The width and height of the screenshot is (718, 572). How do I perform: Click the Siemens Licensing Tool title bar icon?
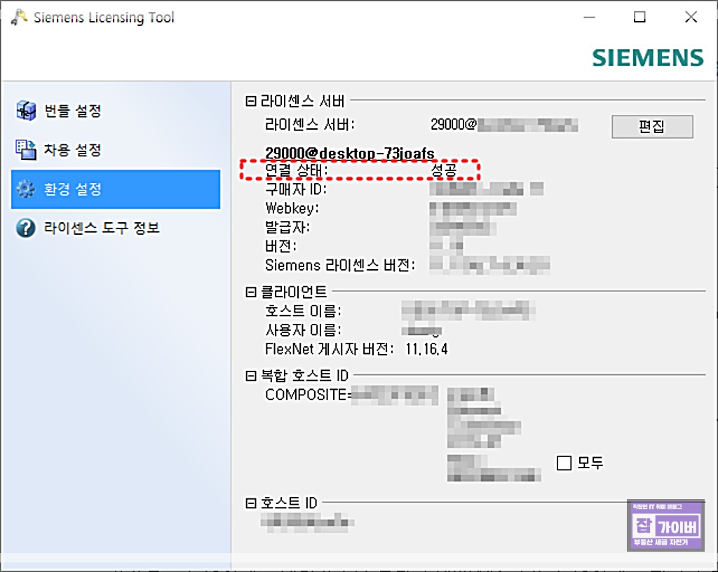tap(19, 18)
